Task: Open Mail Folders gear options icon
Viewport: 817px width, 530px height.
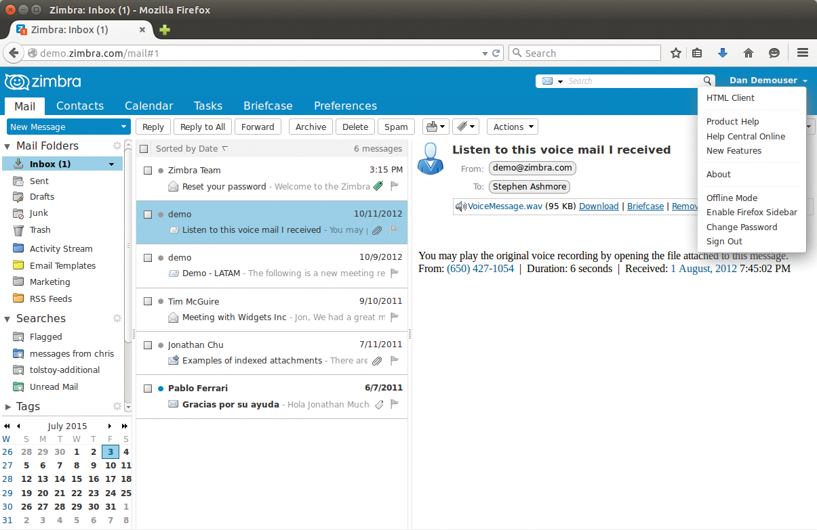Action: [117, 146]
